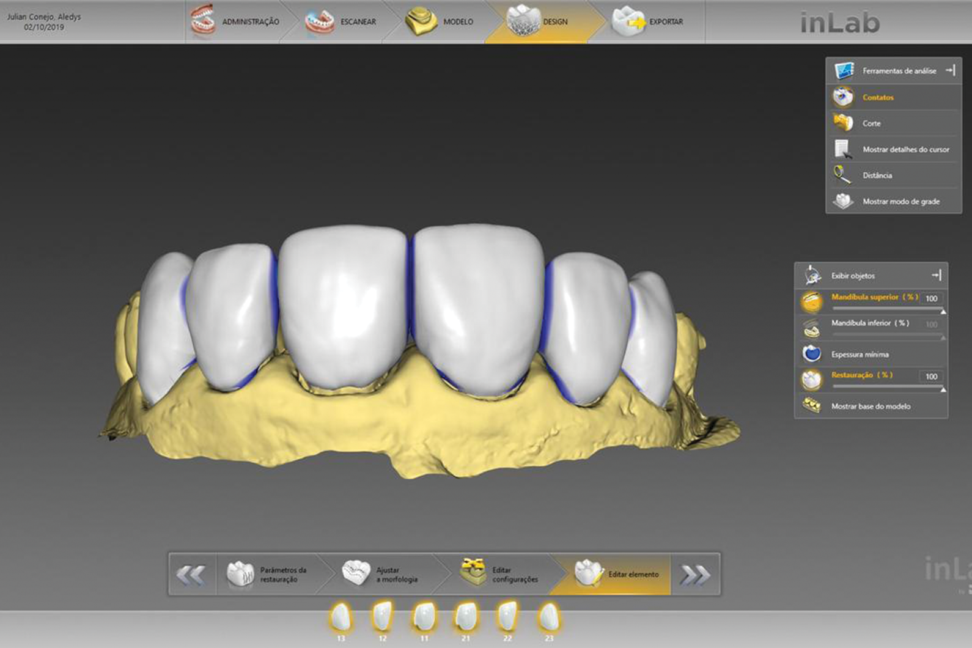The width and height of the screenshot is (972, 648).
Task: Collapse the Ferramentas de análise panel
Action: pos(950,71)
